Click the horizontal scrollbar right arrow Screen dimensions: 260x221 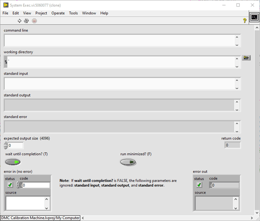(252, 218)
